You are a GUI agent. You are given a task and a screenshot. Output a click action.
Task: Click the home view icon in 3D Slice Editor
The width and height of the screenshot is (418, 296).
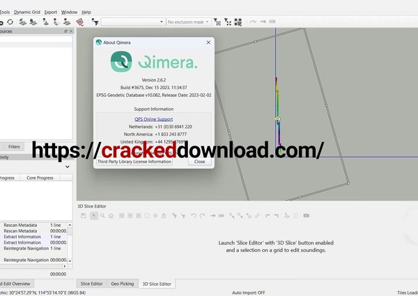tap(111, 215)
